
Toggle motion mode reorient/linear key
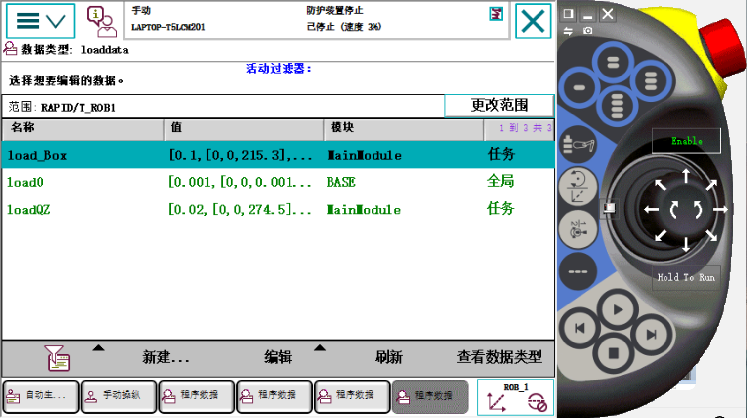(x=578, y=188)
